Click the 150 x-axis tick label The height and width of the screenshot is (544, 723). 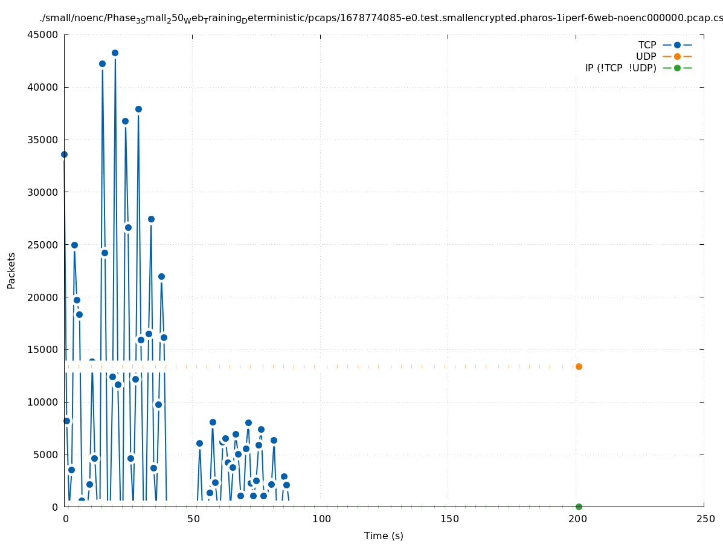pyautogui.click(x=449, y=519)
